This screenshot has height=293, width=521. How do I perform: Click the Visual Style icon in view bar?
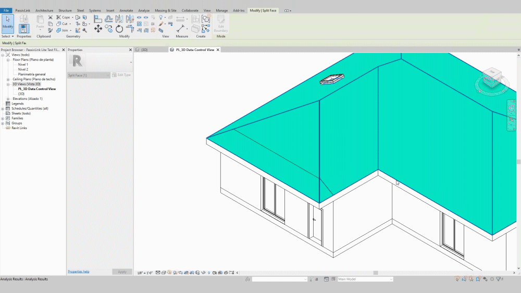coord(164,273)
